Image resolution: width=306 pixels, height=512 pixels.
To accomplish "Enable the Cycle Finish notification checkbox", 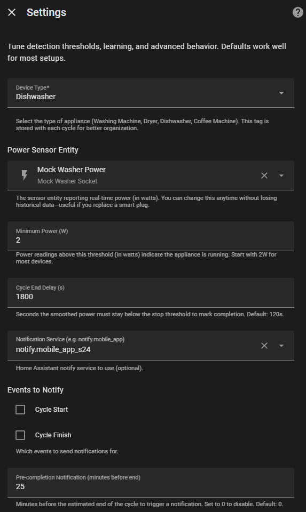I will (20, 435).
